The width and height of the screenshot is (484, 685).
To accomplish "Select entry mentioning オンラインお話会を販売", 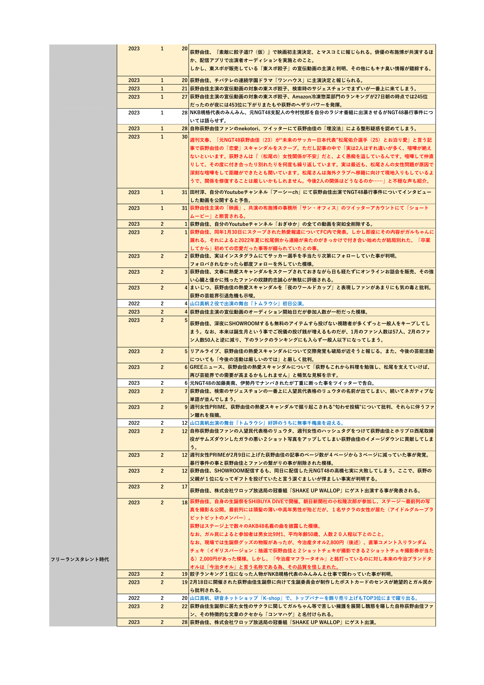I will pyautogui.click(x=312, y=276).
